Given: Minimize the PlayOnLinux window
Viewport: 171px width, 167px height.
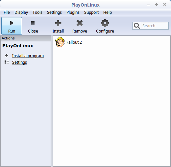Looking at the screenshot, I should pyautogui.click(x=148, y=5).
